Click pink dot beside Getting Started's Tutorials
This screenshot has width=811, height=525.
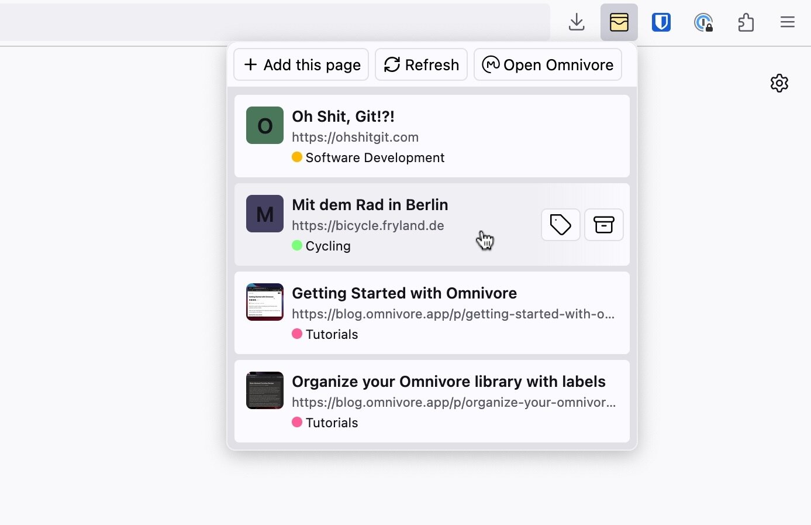[297, 334]
